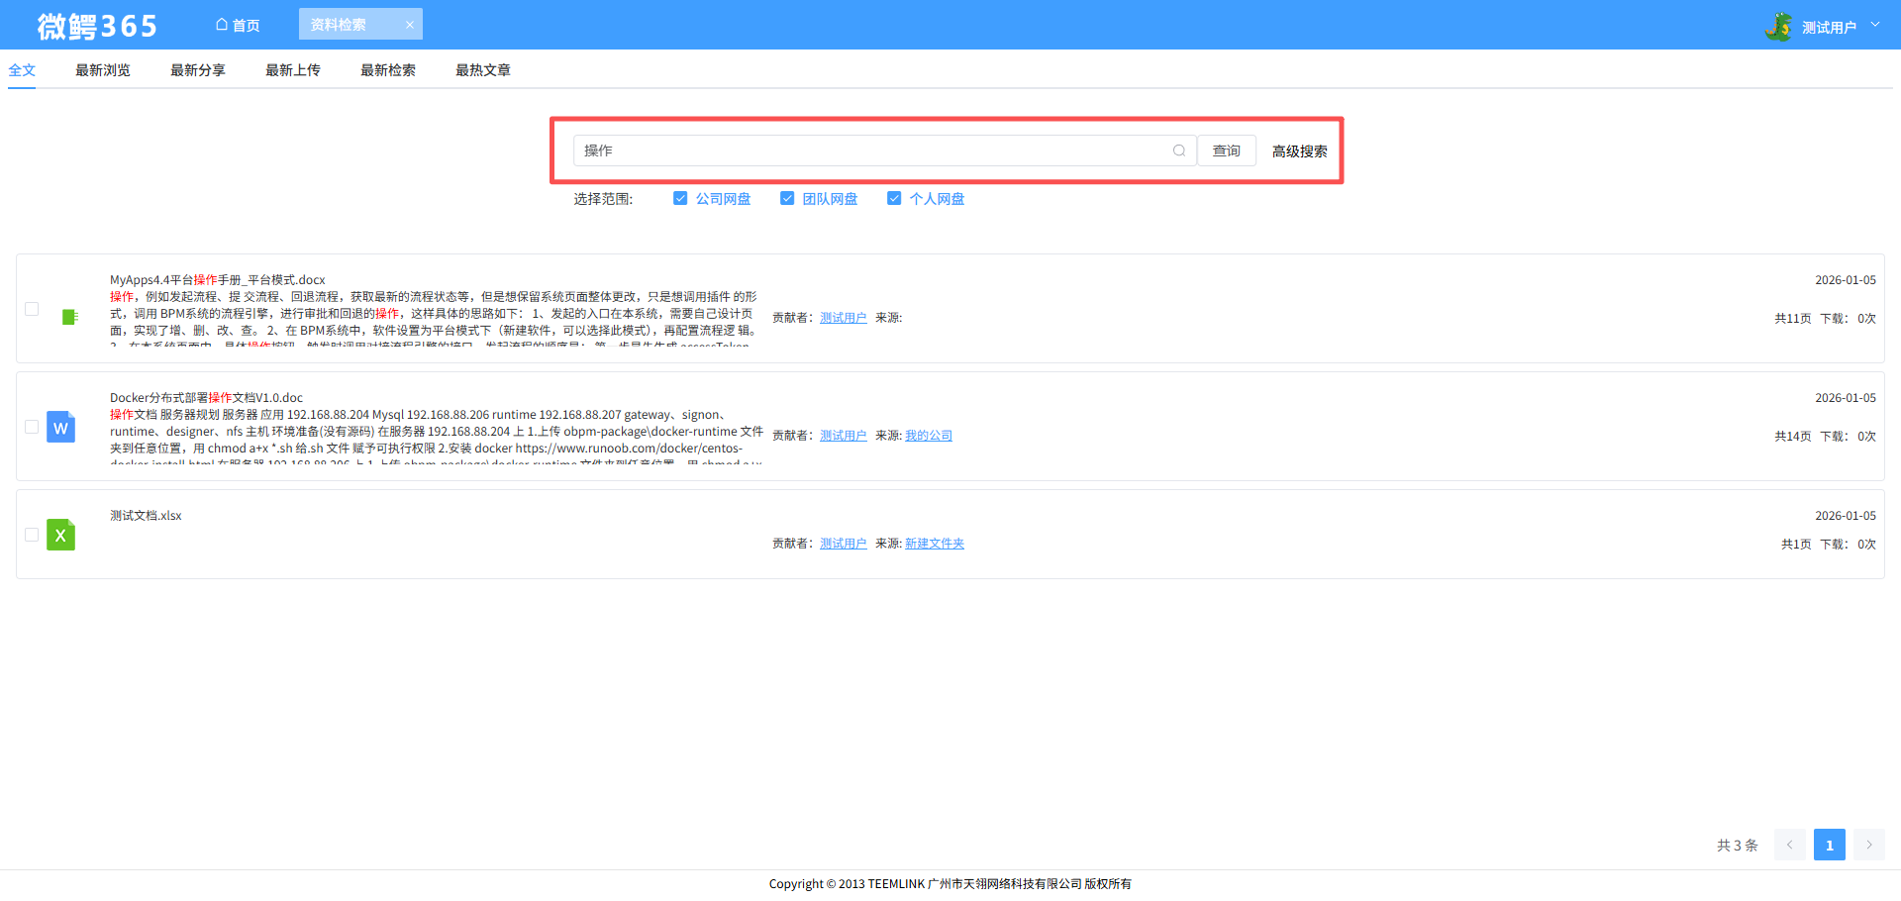Open 测试文档.xlsx title
The height and width of the screenshot is (901, 1901).
coord(146,516)
